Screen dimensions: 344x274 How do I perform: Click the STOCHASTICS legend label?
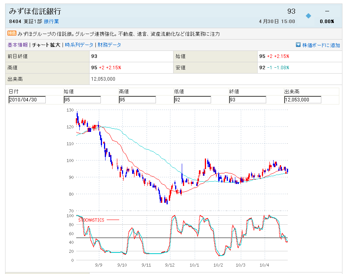(91, 220)
